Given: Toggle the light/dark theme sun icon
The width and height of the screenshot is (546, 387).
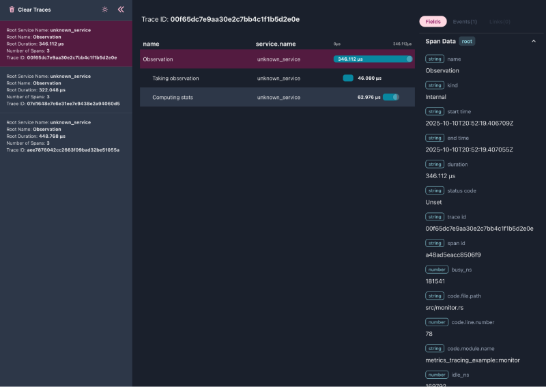Looking at the screenshot, I should 104,10.
